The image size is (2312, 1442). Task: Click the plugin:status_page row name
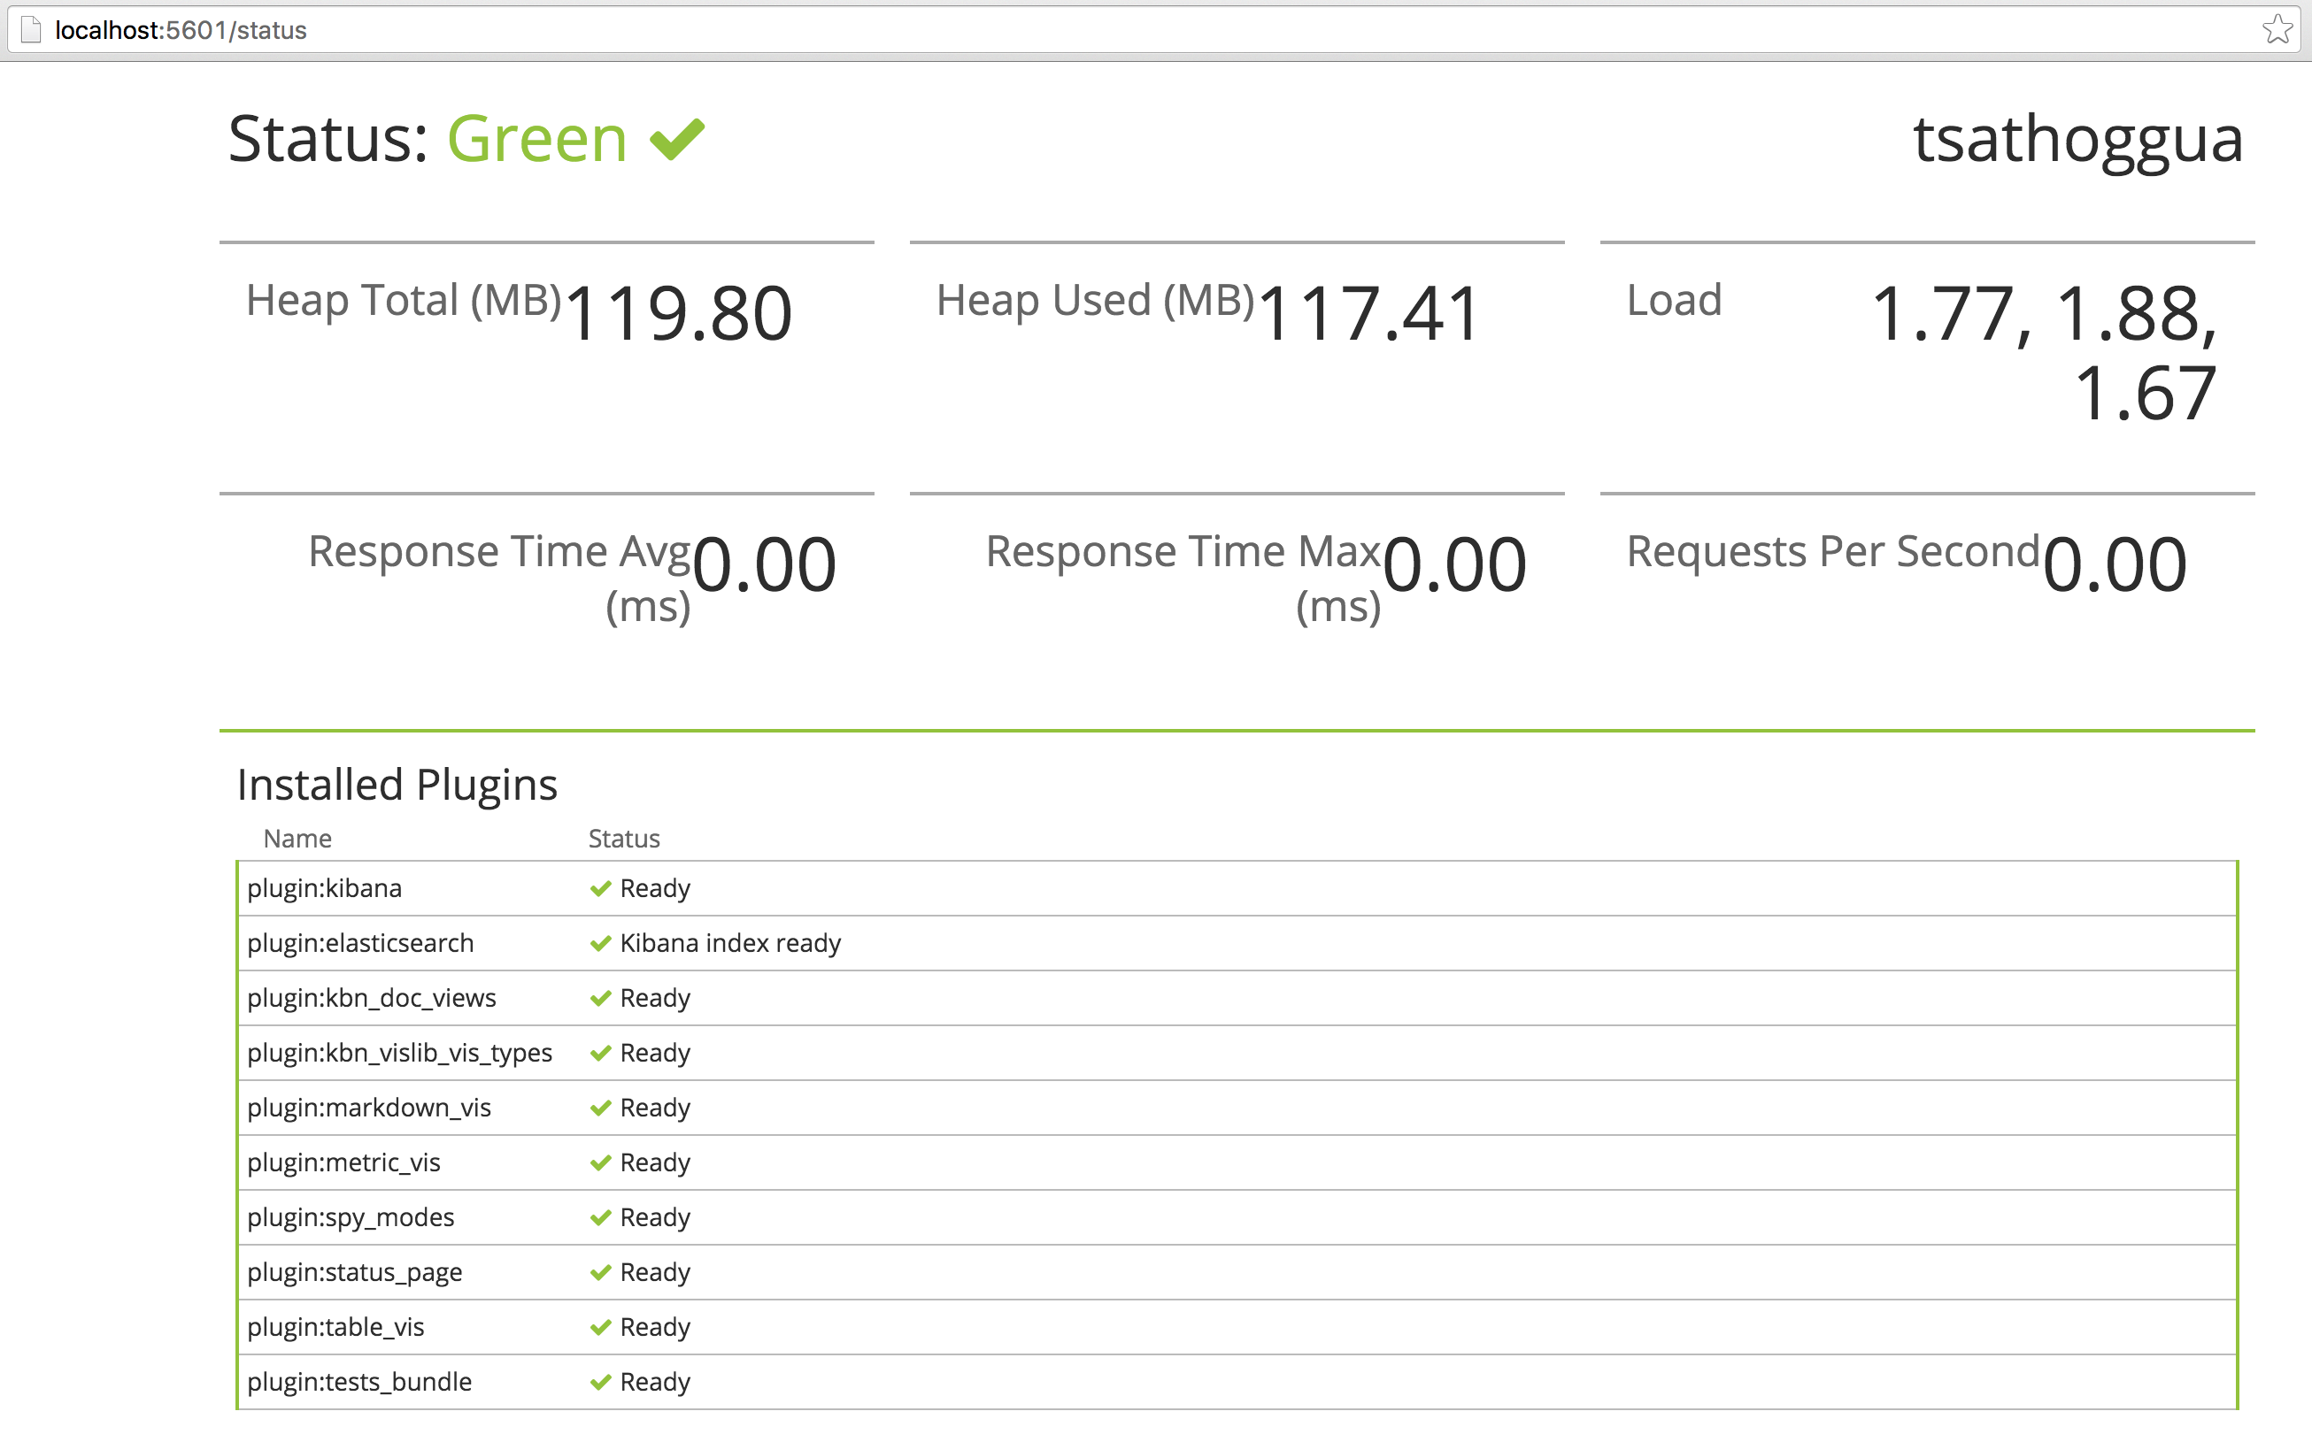click(354, 1272)
